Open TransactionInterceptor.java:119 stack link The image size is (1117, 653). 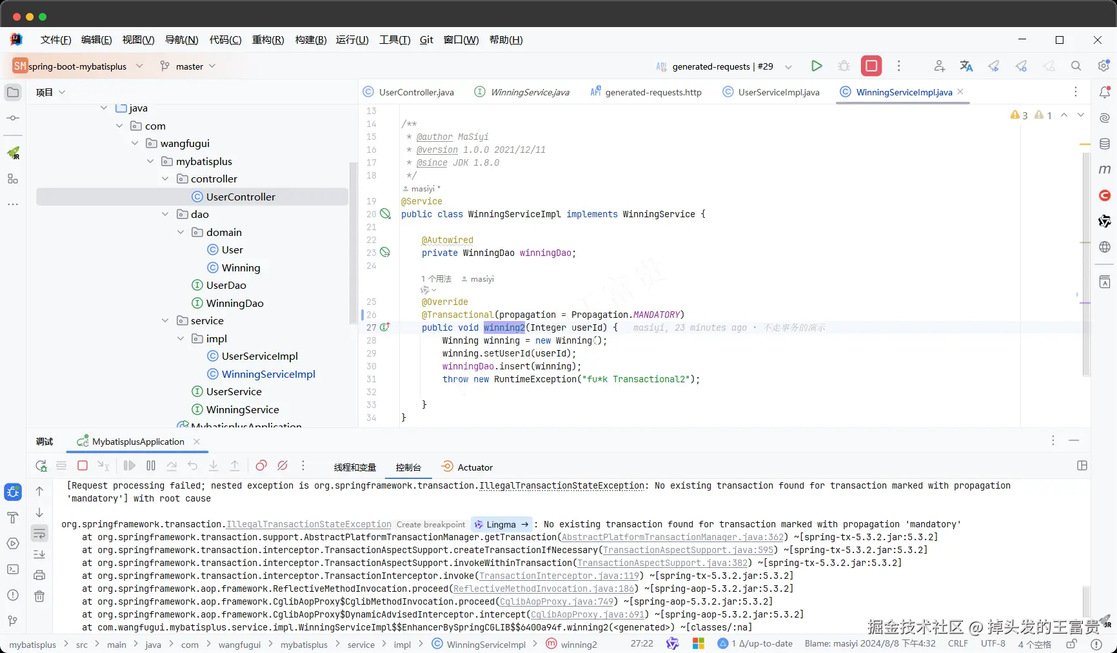[559, 576]
